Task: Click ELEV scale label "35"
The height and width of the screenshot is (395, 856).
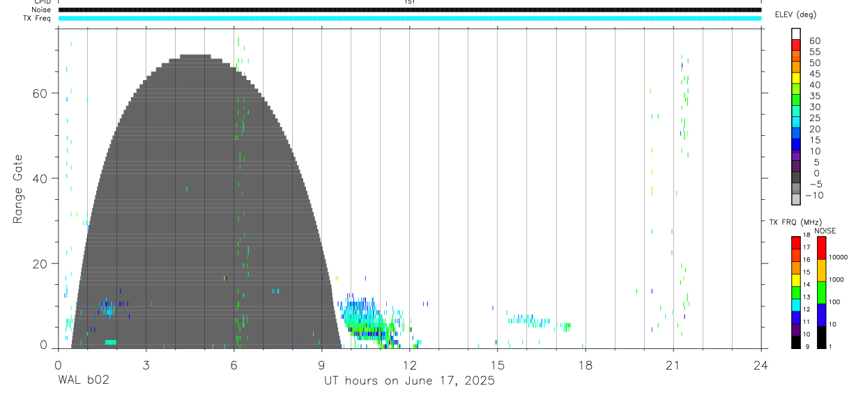Action: click(814, 96)
